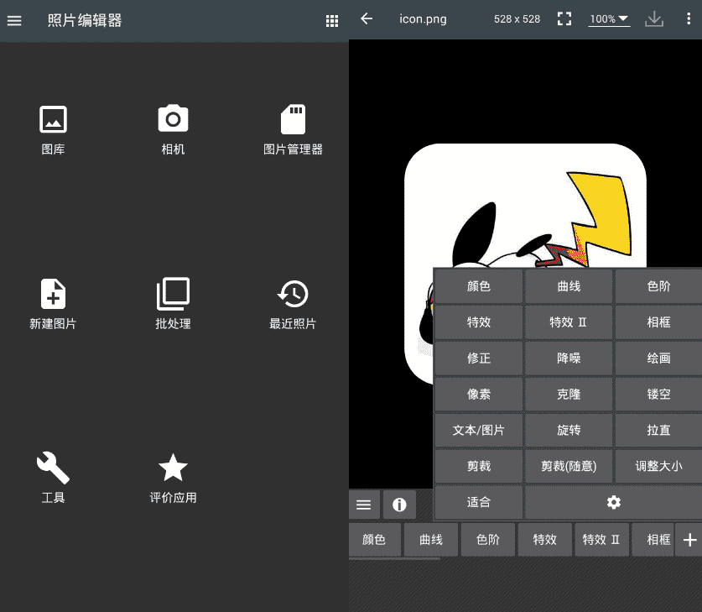The width and height of the screenshot is (702, 612).
Task: Click + to add a toolbar shortcut
Action: 689,540
